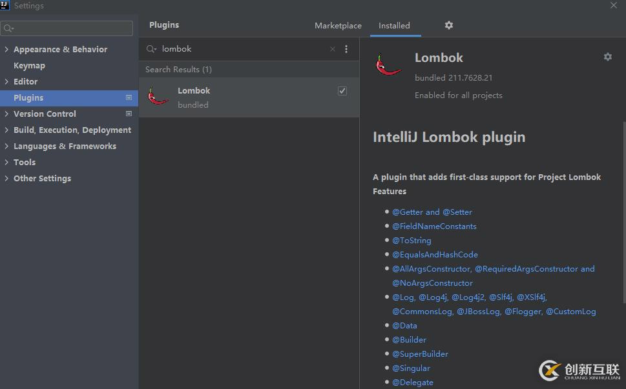Open the Editor settings page

(26, 81)
